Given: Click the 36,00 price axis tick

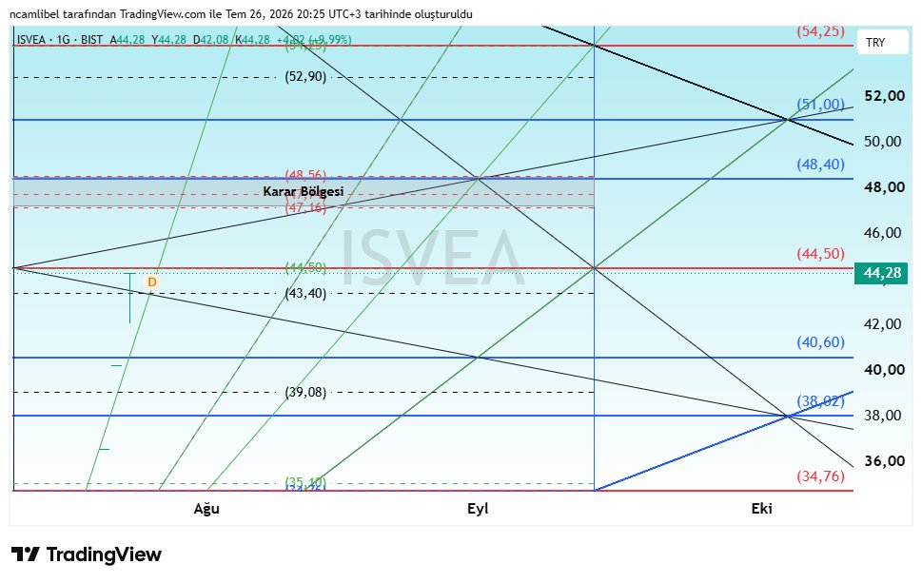Looking at the screenshot, I should point(884,460).
